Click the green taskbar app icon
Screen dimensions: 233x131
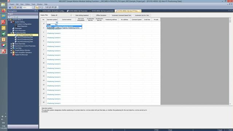pos(4,34)
